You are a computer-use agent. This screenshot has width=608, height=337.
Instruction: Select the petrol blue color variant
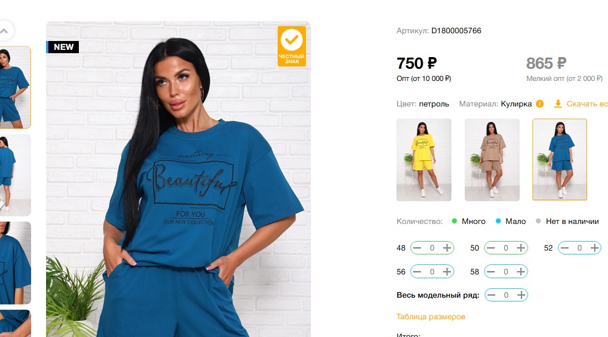pyautogui.click(x=560, y=160)
